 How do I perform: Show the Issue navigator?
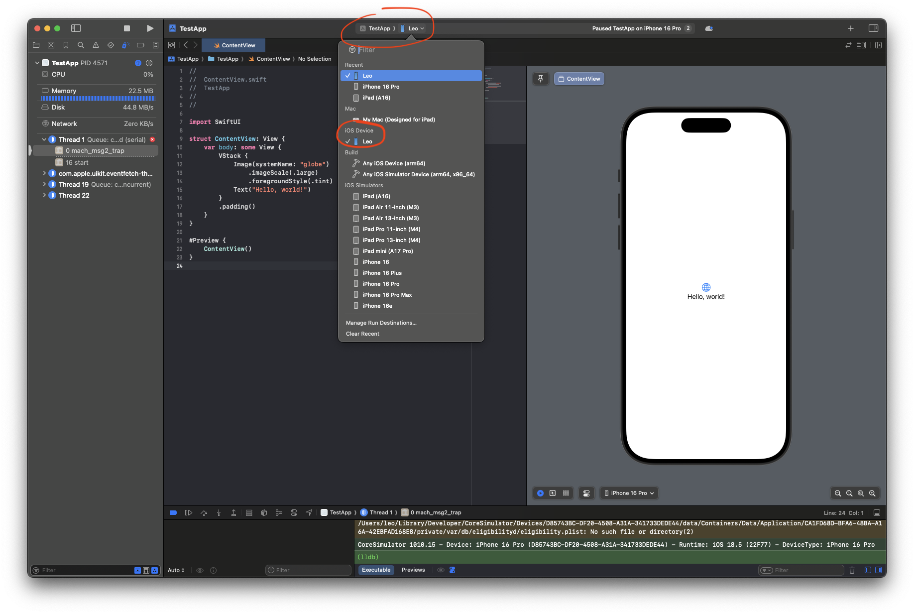pyautogui.click(x=96, y=45)
